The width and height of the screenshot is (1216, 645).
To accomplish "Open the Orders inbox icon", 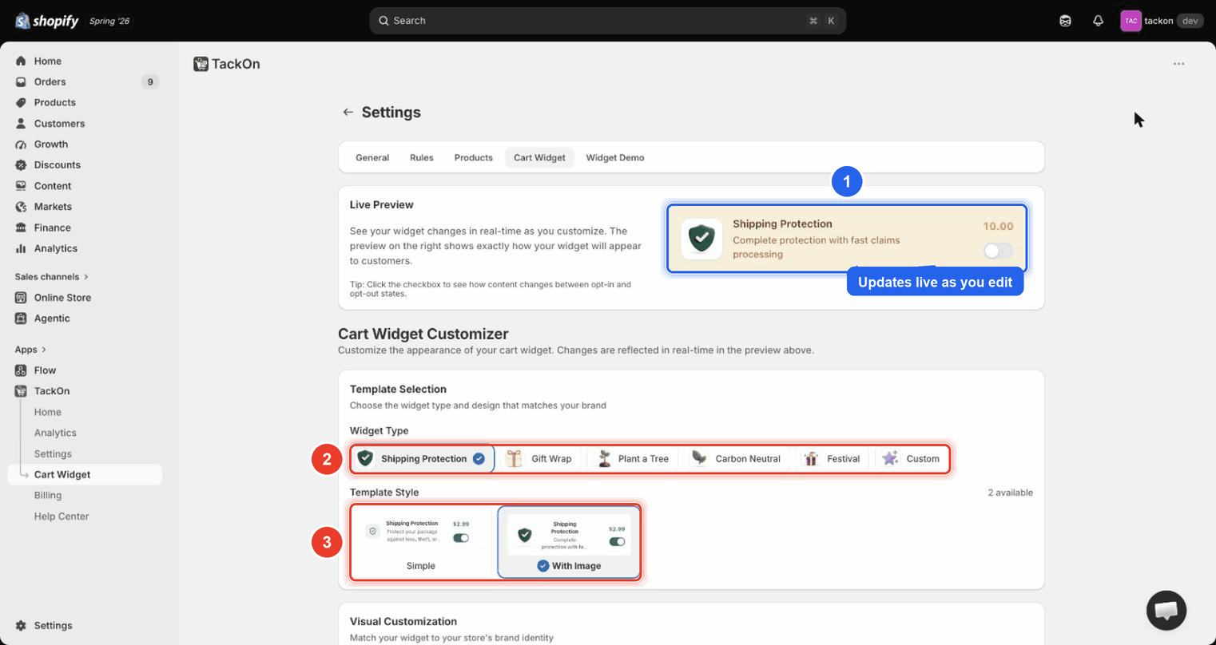I will point(21,81).
